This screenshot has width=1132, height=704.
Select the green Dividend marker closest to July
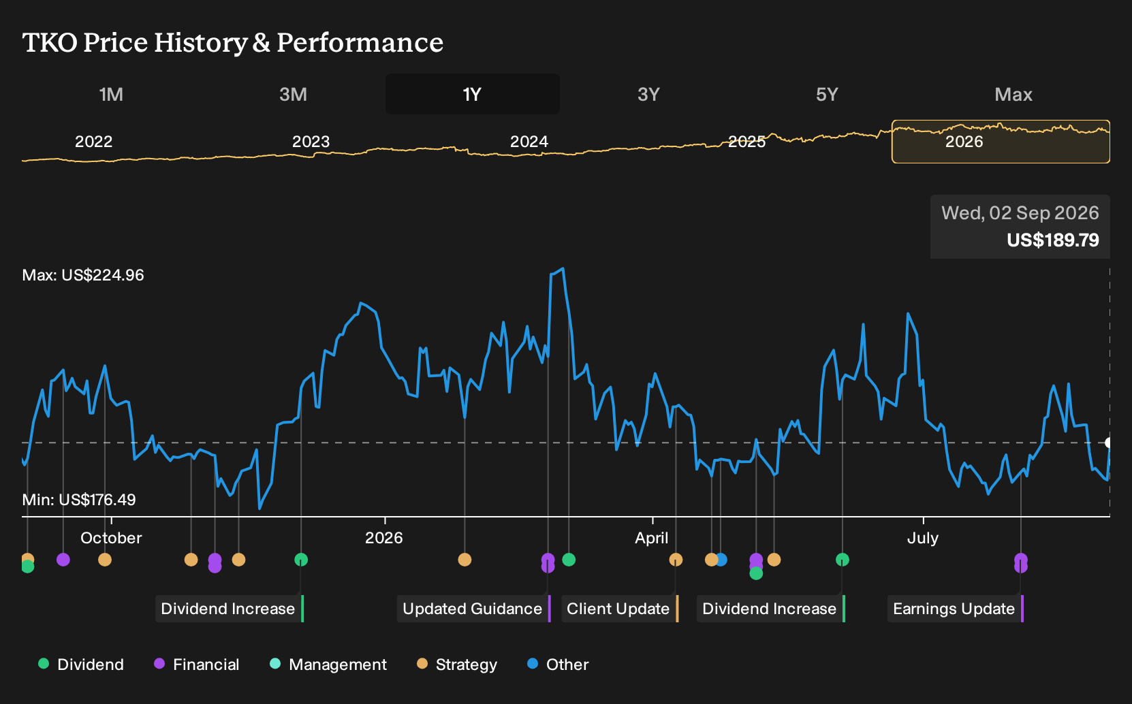coord(843,560)
